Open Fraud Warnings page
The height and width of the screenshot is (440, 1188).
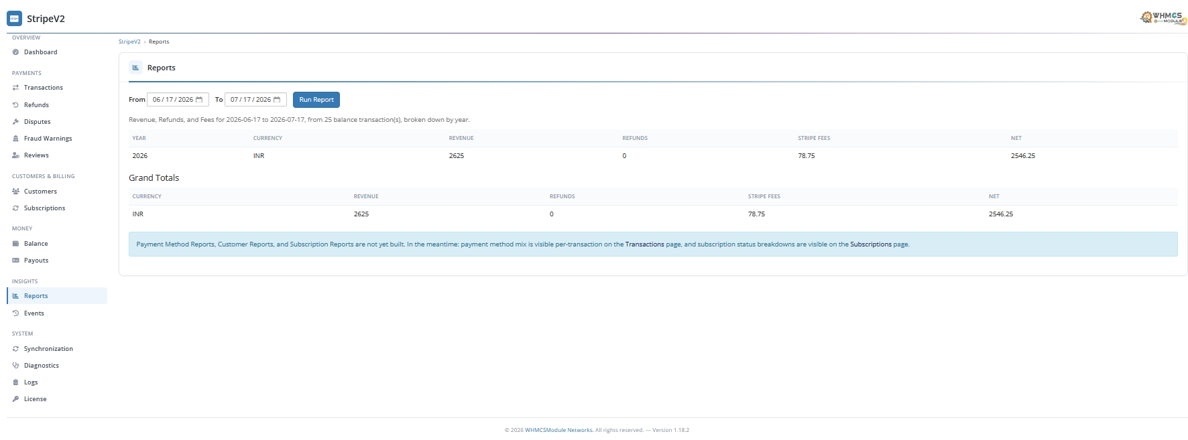coord(57,139)
